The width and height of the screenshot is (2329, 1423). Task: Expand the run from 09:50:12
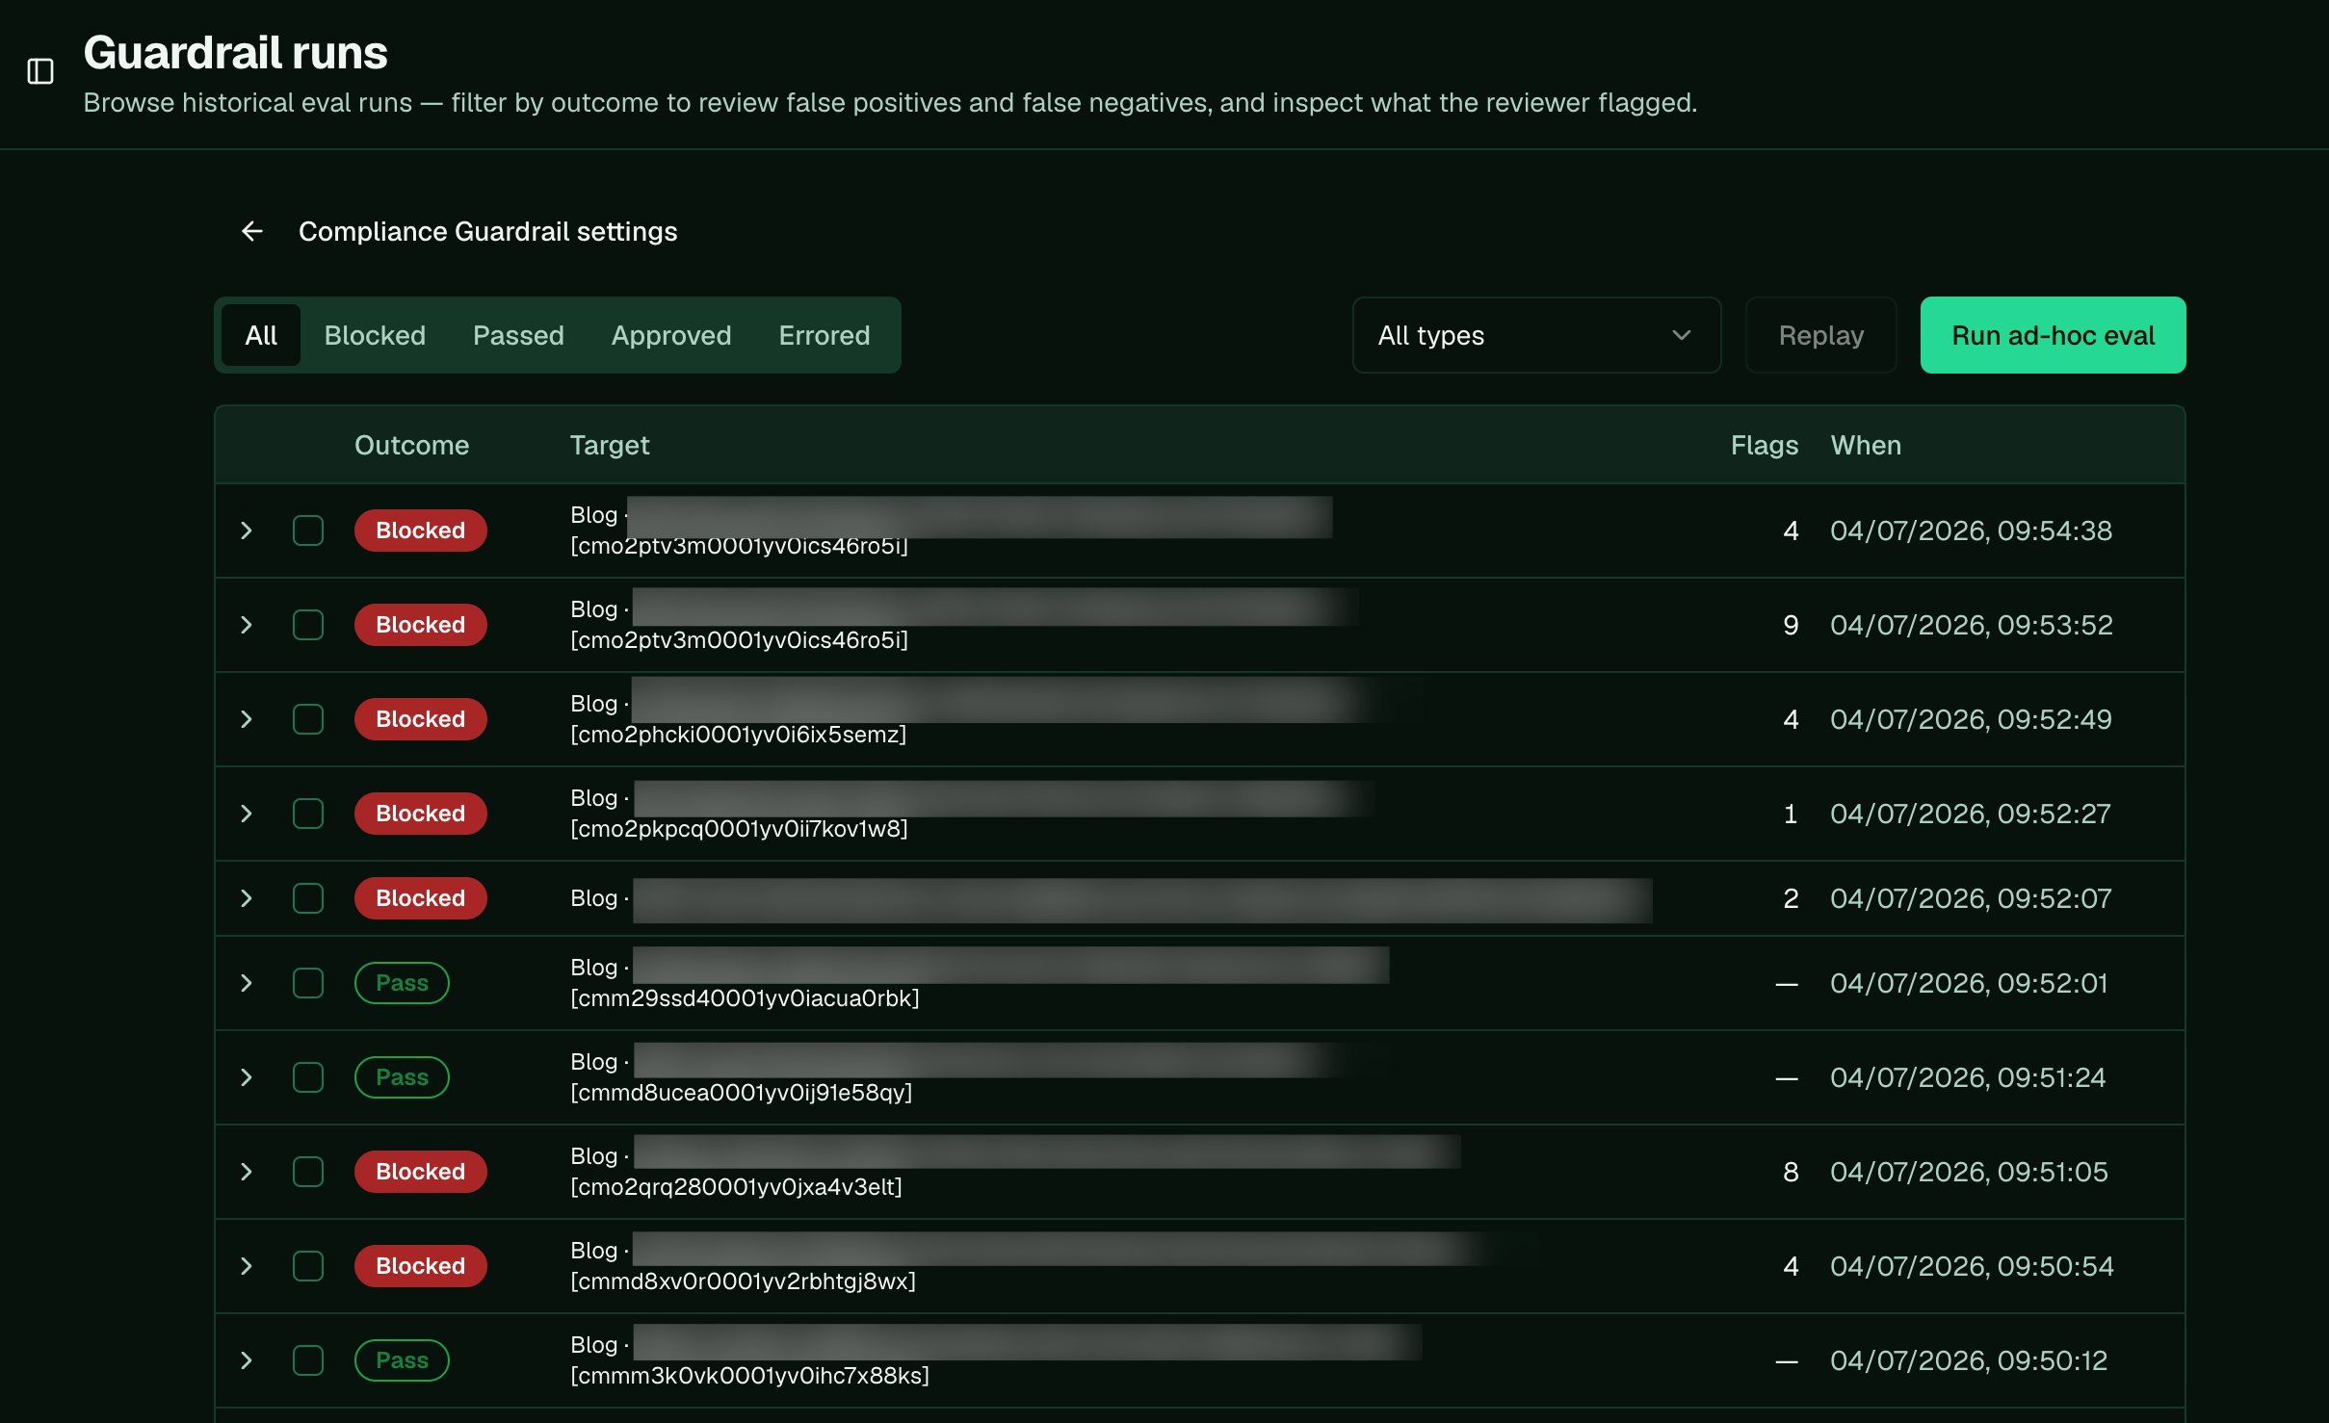tap(247, 1360)
